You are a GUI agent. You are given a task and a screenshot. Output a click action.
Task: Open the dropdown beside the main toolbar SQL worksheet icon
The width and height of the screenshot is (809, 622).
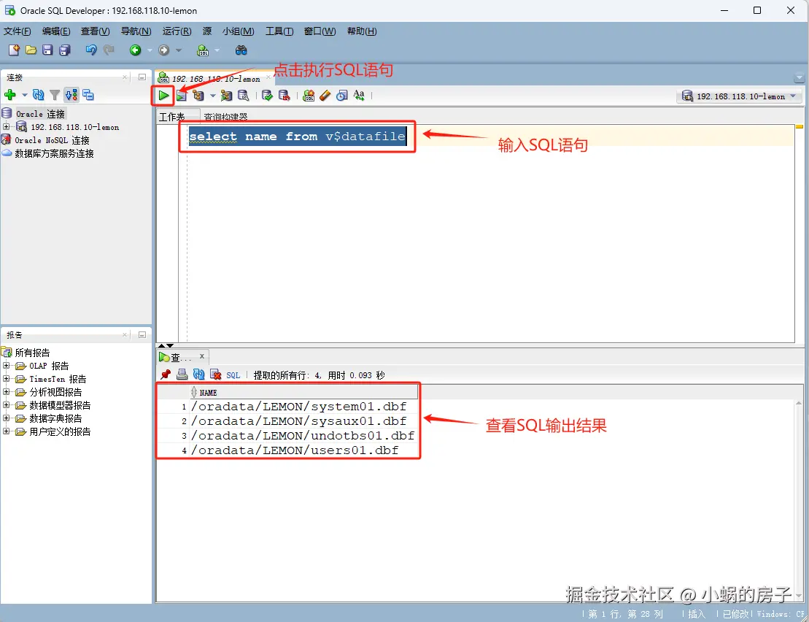pyautogui.click(x=217, y=50)
